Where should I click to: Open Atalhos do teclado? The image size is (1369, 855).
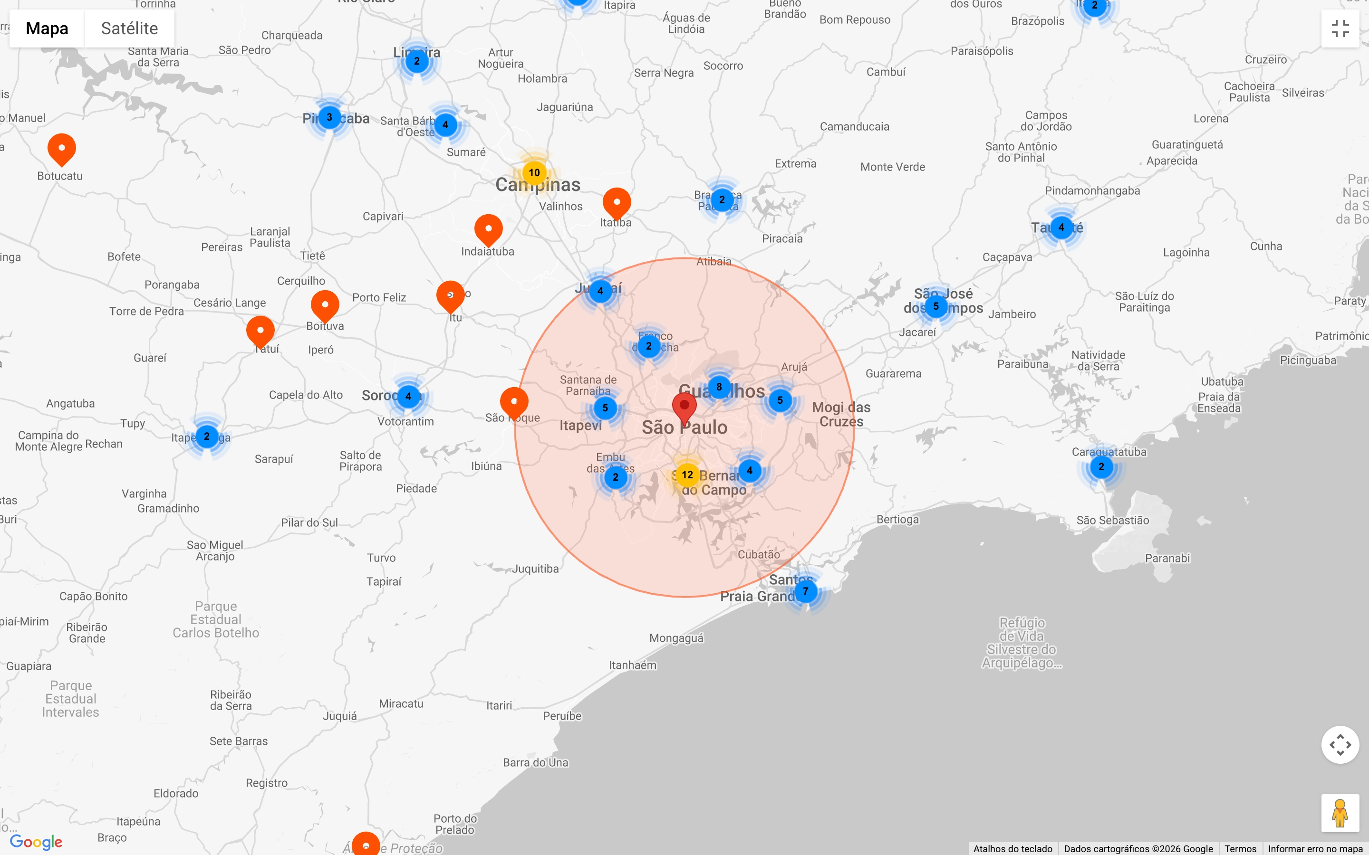tap(1012, 849)
